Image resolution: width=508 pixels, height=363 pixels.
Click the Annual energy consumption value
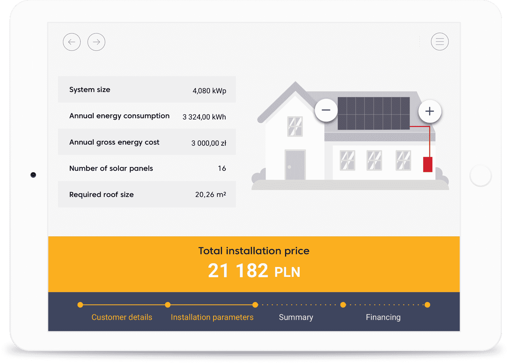[204, 117]
